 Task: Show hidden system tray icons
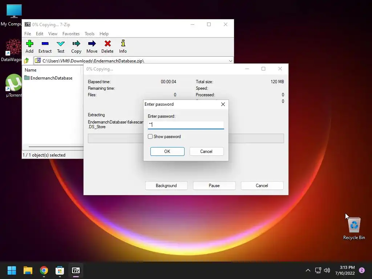click(x=308, y=270)
